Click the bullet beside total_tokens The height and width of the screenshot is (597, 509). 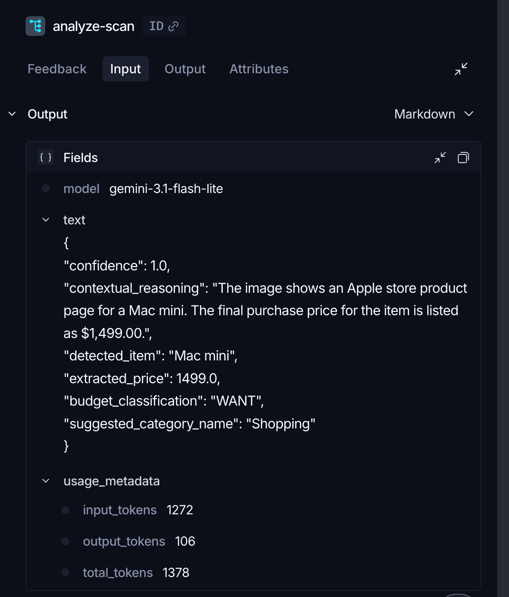point(65,573)
